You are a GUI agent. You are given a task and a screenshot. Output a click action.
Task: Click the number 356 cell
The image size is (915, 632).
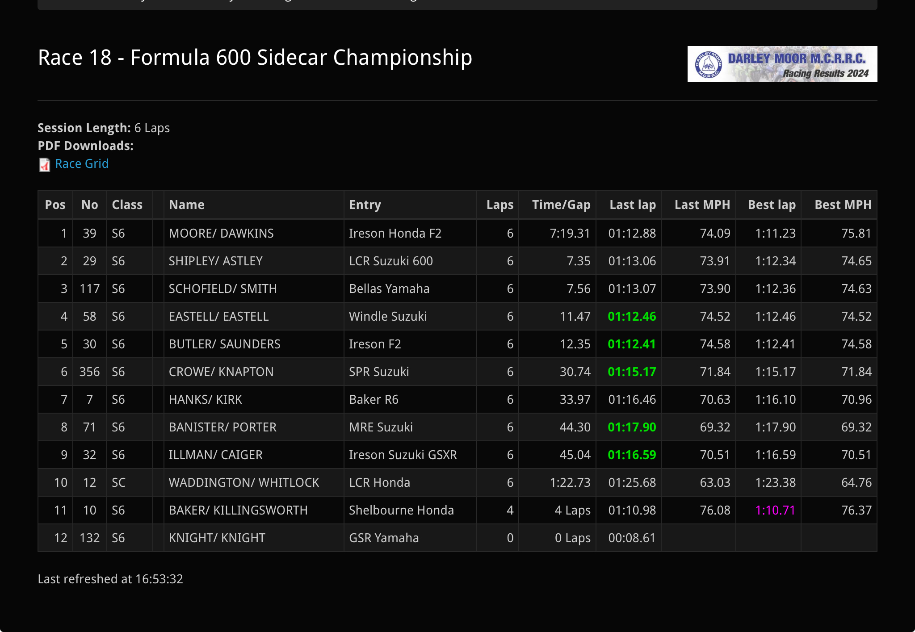coord(89,372)
